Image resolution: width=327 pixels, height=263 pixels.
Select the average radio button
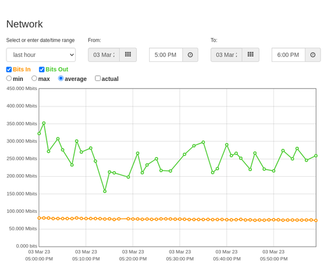click(x=61, y=78)
